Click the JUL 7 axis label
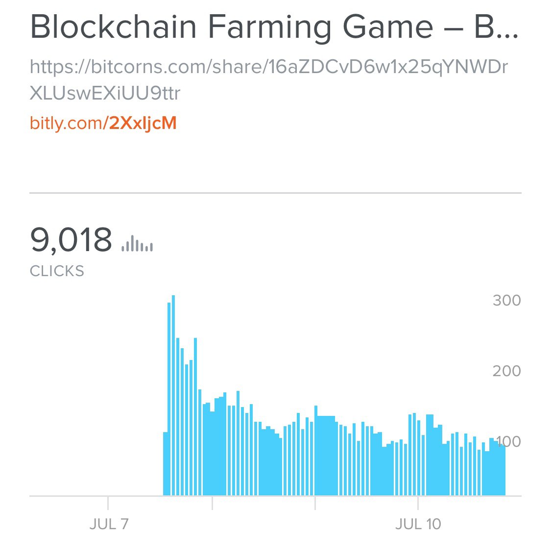The image size is (551, 539). pos(109,524)
